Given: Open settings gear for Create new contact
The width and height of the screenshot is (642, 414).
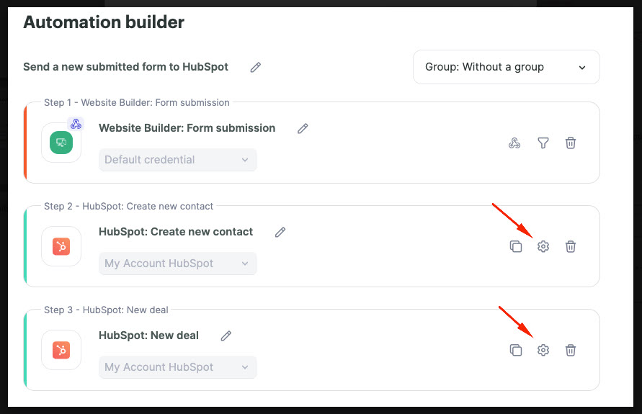Looking at the screenshot, I should [543, 247].
